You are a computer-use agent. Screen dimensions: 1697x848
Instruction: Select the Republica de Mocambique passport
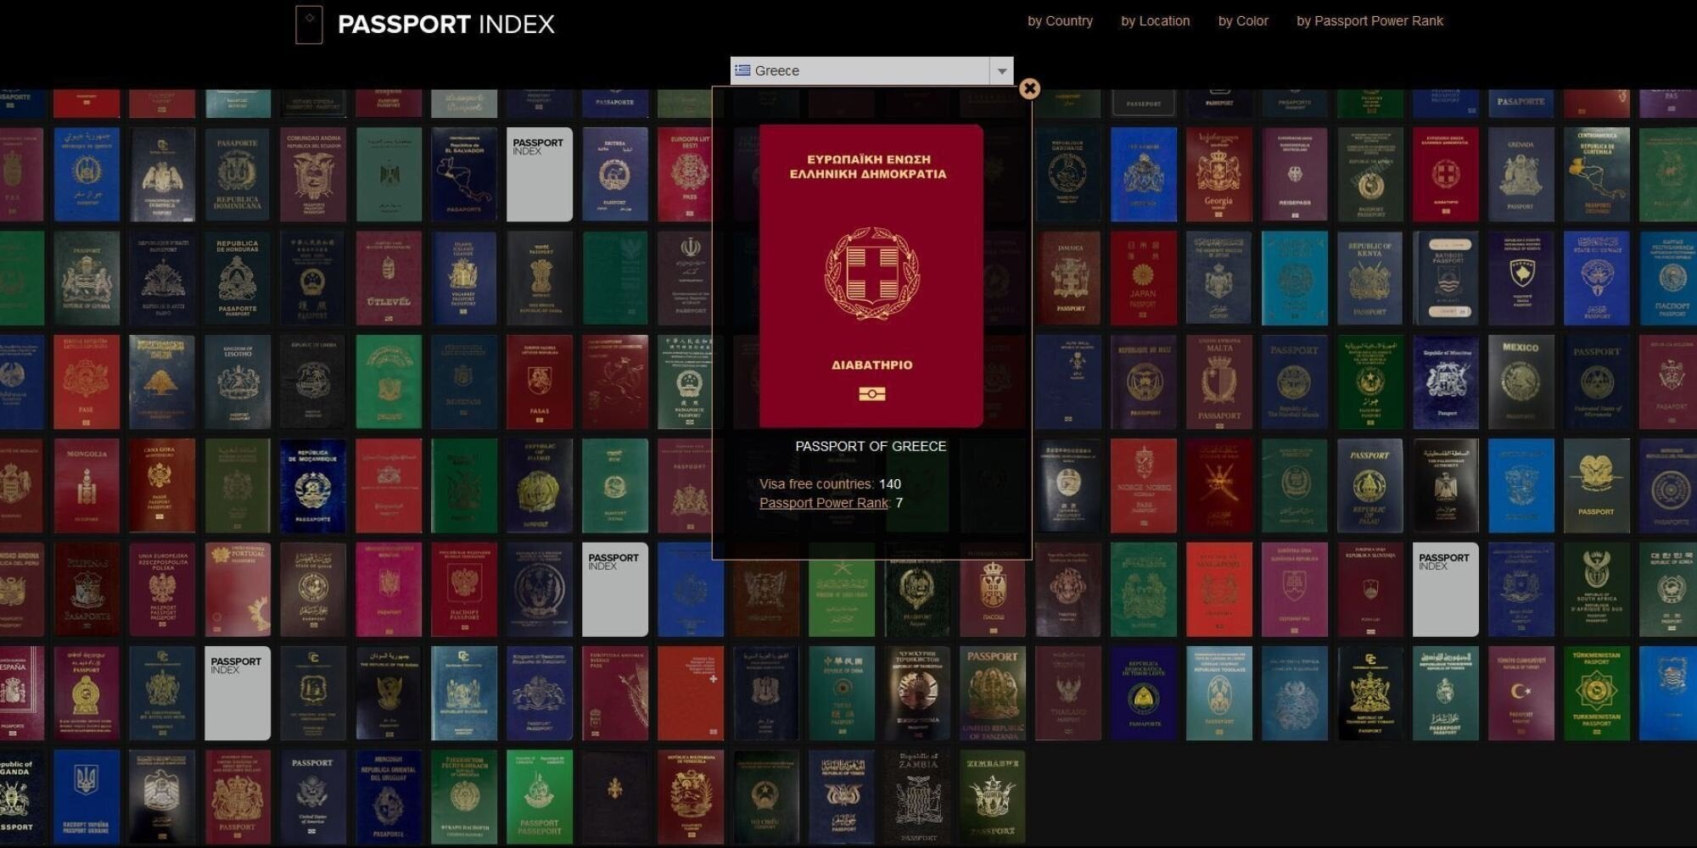313,486
